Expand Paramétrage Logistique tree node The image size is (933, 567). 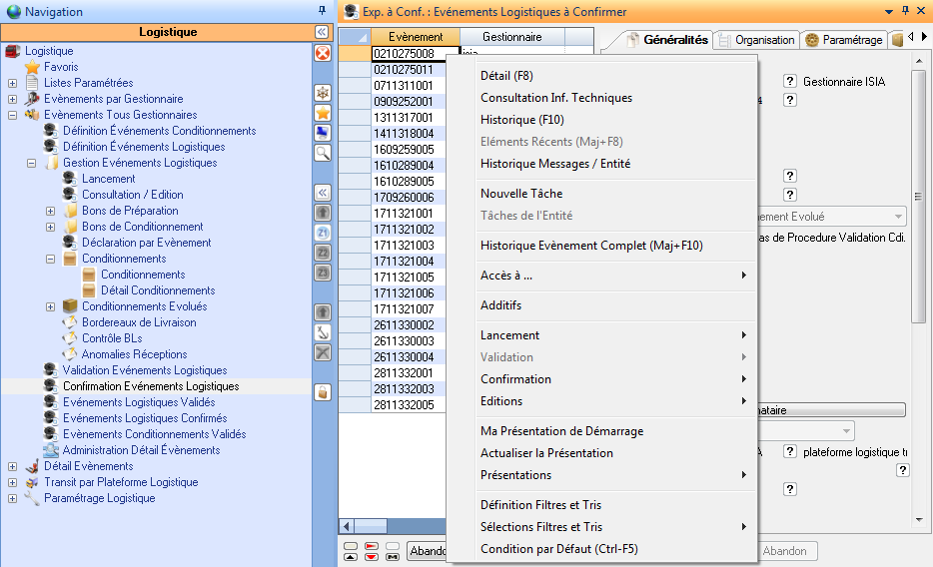(x=12, y=498)
